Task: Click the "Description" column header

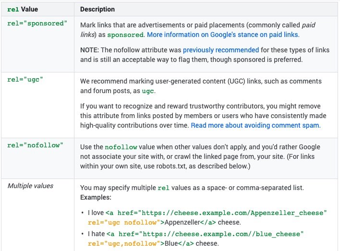Action: point(97,9)
